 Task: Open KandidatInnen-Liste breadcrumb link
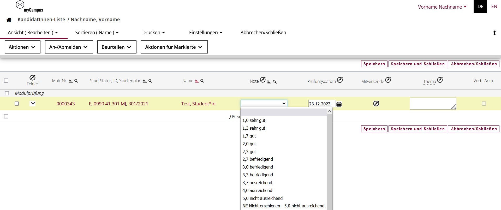tap(41, 20)
